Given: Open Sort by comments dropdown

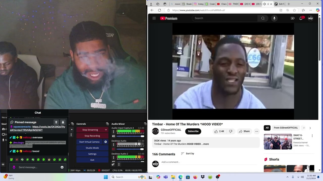Looking at the screenshot, I should click(187, 154).
